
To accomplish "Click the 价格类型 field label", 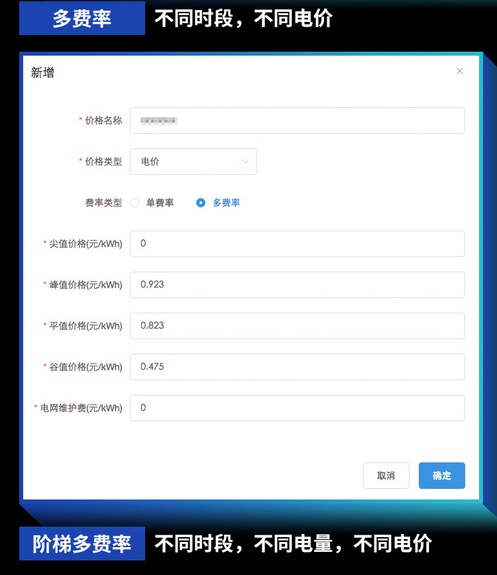I will pyautogui.click(x=103, y=162).
